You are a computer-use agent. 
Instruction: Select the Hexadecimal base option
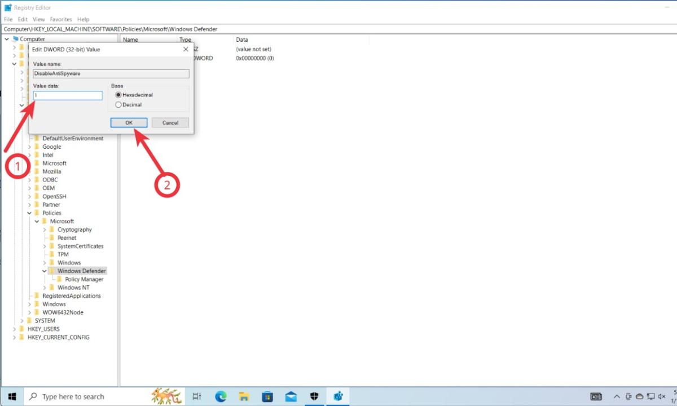click(x=118, y=96)
